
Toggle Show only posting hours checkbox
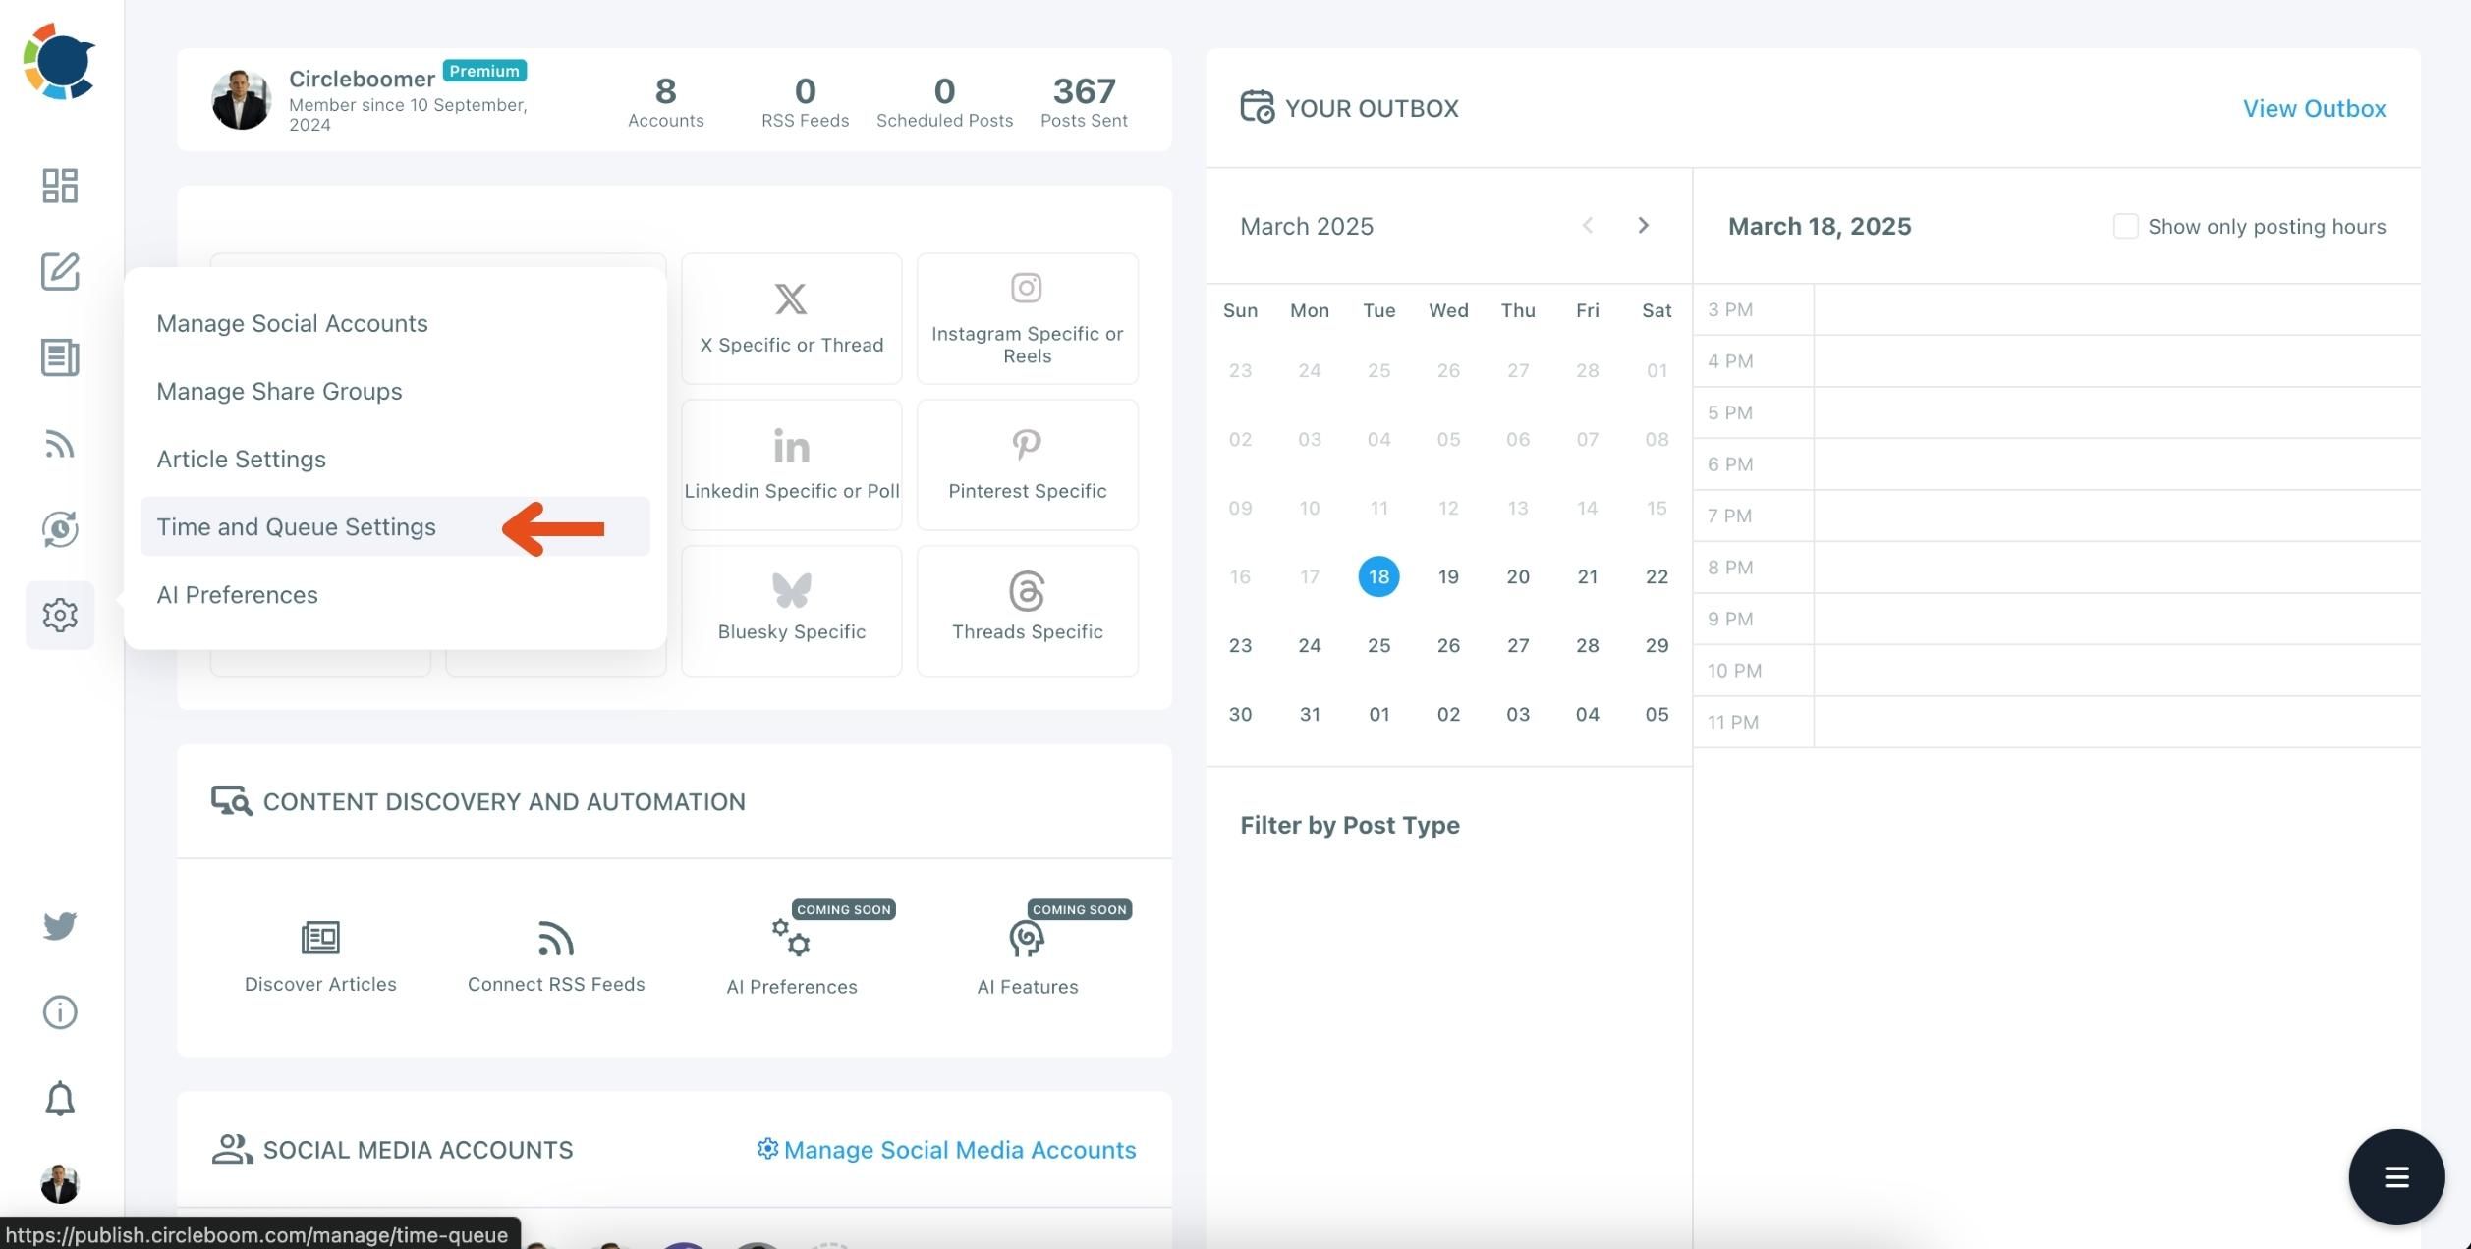coord(2125,226)
